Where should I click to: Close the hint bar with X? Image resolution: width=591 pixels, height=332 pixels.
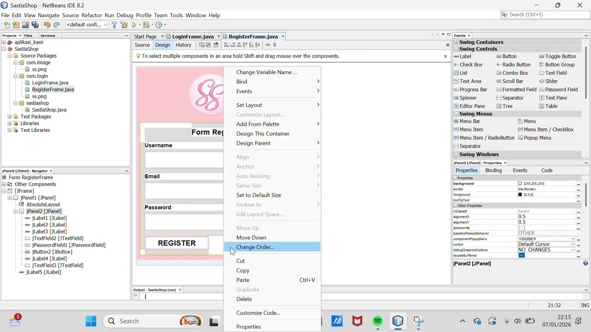point(445,56)
